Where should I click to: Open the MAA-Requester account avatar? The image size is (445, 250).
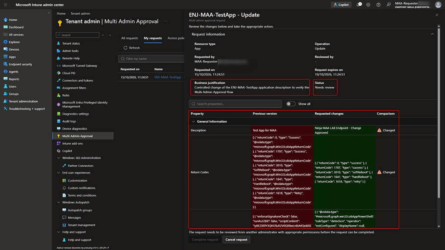point(438,4)
